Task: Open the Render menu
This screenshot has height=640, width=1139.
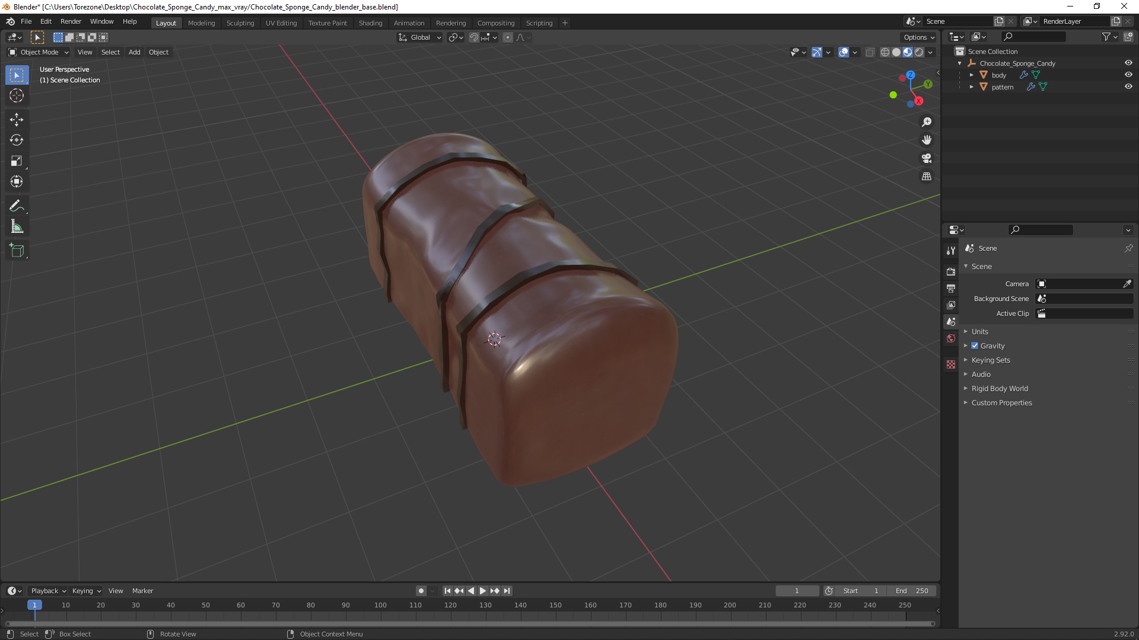Action: (x=71, y=21)
